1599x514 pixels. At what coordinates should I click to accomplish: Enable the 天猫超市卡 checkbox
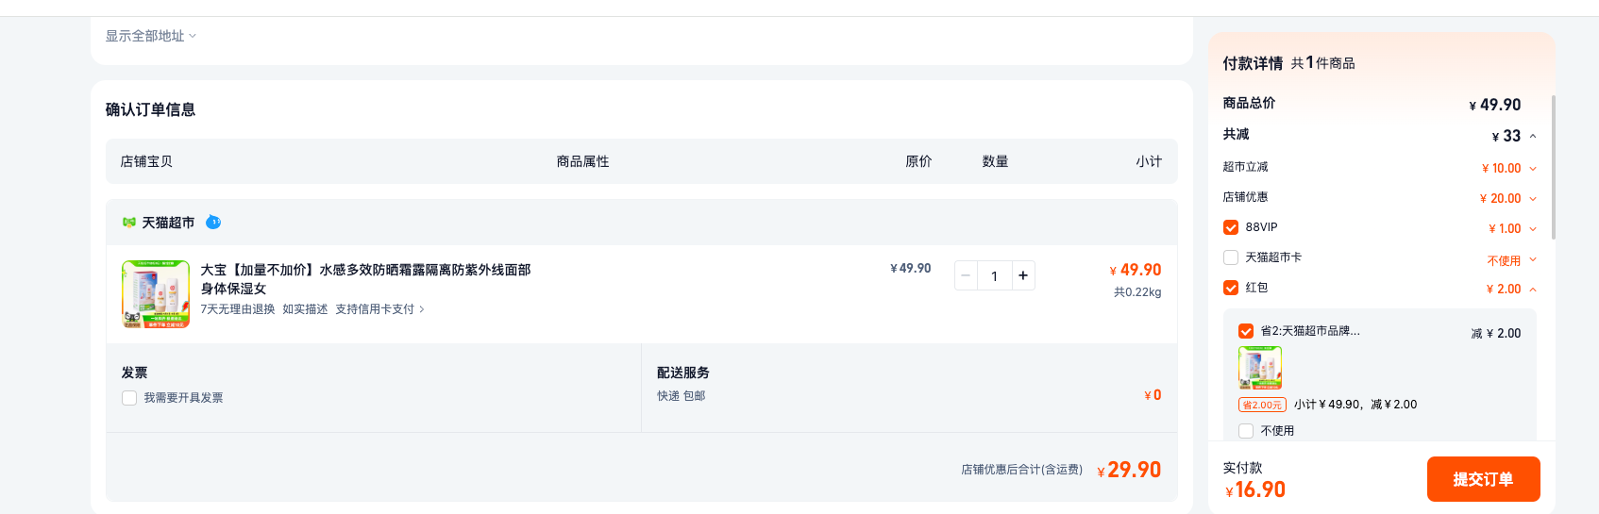click(1231, 257)
